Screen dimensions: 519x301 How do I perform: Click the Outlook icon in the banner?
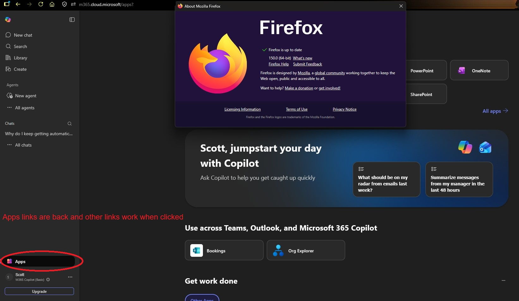[485, 147]
